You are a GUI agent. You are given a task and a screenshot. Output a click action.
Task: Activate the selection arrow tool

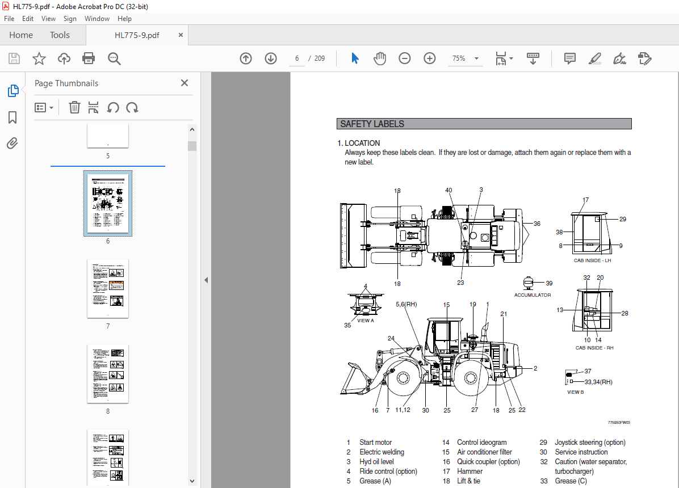(x=354, y=58)
